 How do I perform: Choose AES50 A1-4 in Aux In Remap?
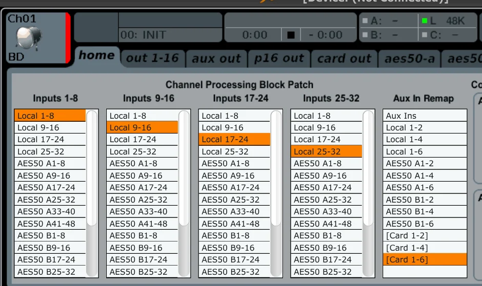coord(425,175)
